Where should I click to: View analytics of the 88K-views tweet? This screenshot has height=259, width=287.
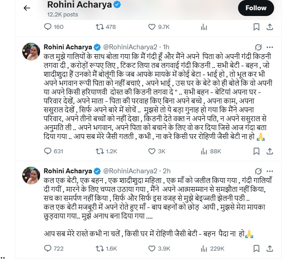[204, 151]
